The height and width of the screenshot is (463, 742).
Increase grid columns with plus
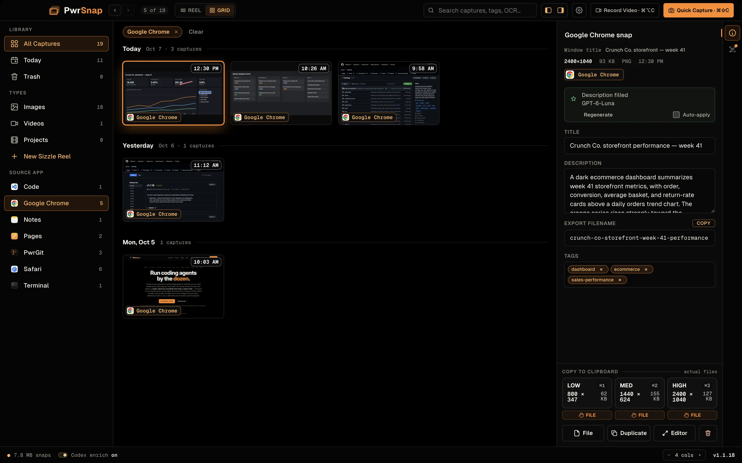[700, 455]
